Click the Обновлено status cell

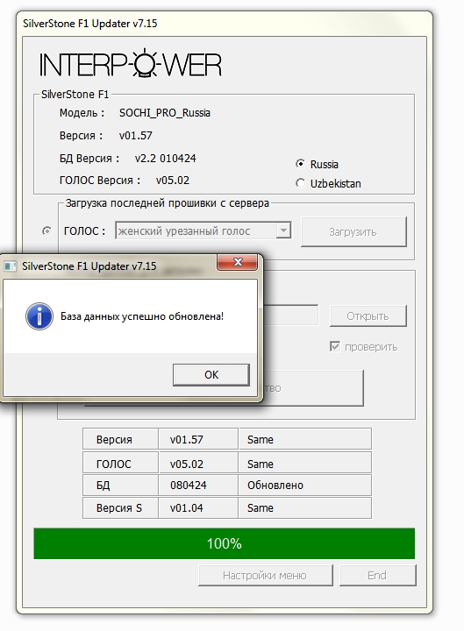(305, 485)
